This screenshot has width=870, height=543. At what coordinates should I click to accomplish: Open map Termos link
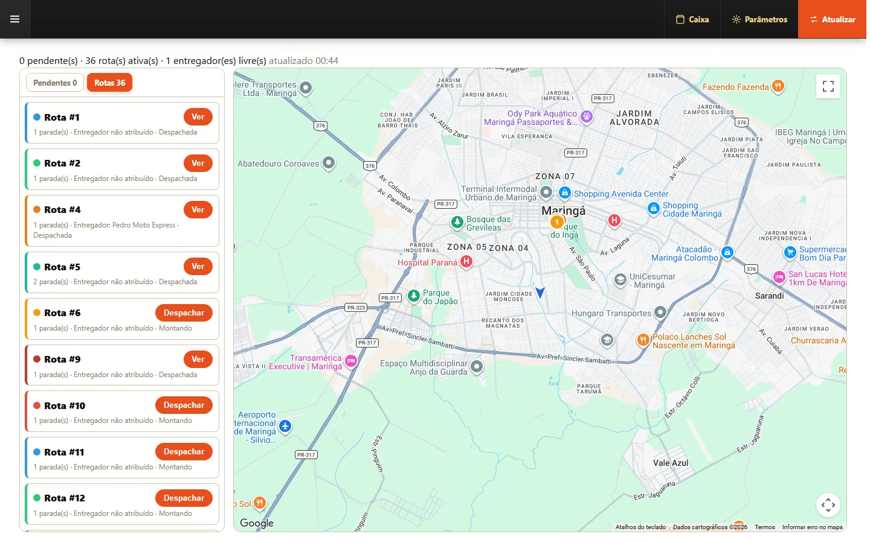pyautogui.click(x=765, y=527)
